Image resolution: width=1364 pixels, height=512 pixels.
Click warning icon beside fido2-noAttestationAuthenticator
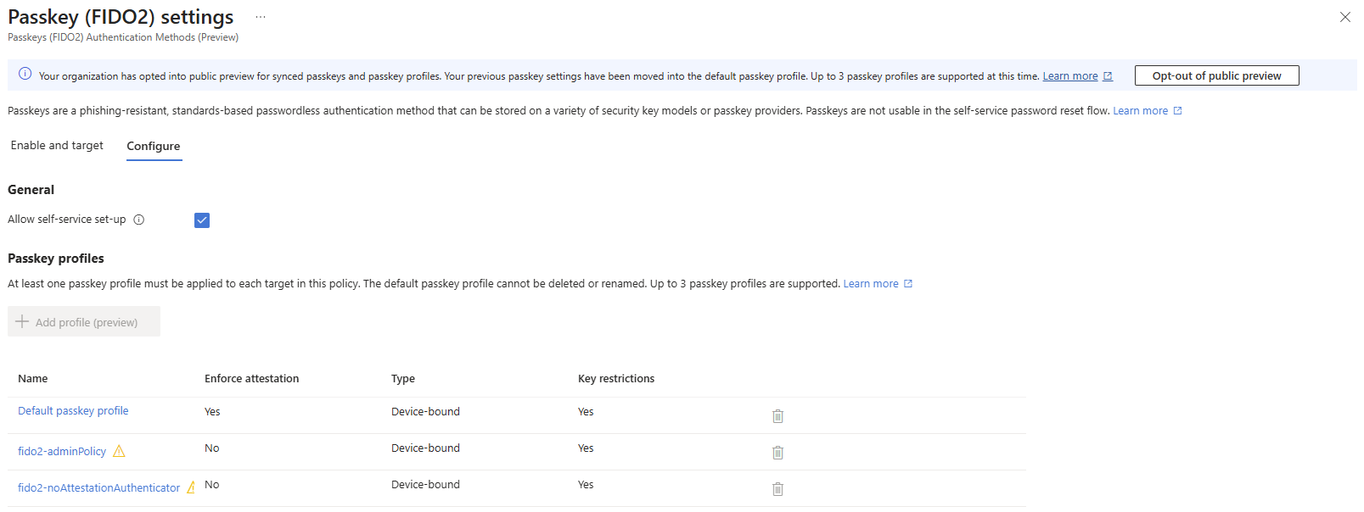(191, 487)
